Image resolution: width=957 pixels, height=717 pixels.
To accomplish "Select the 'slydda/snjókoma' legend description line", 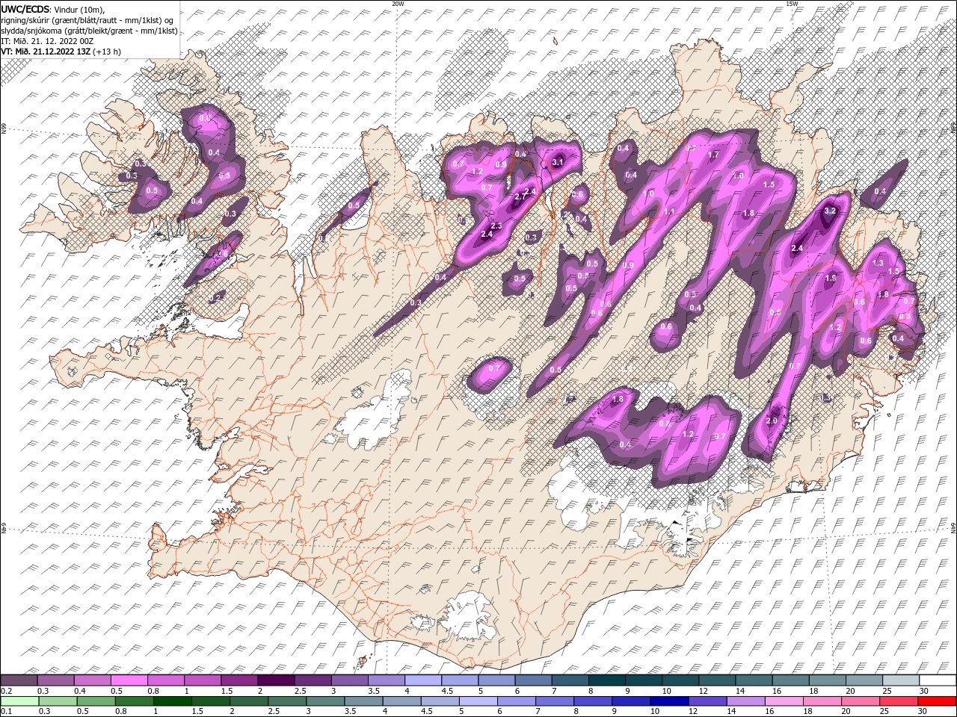I will click(x=89, y=31).
